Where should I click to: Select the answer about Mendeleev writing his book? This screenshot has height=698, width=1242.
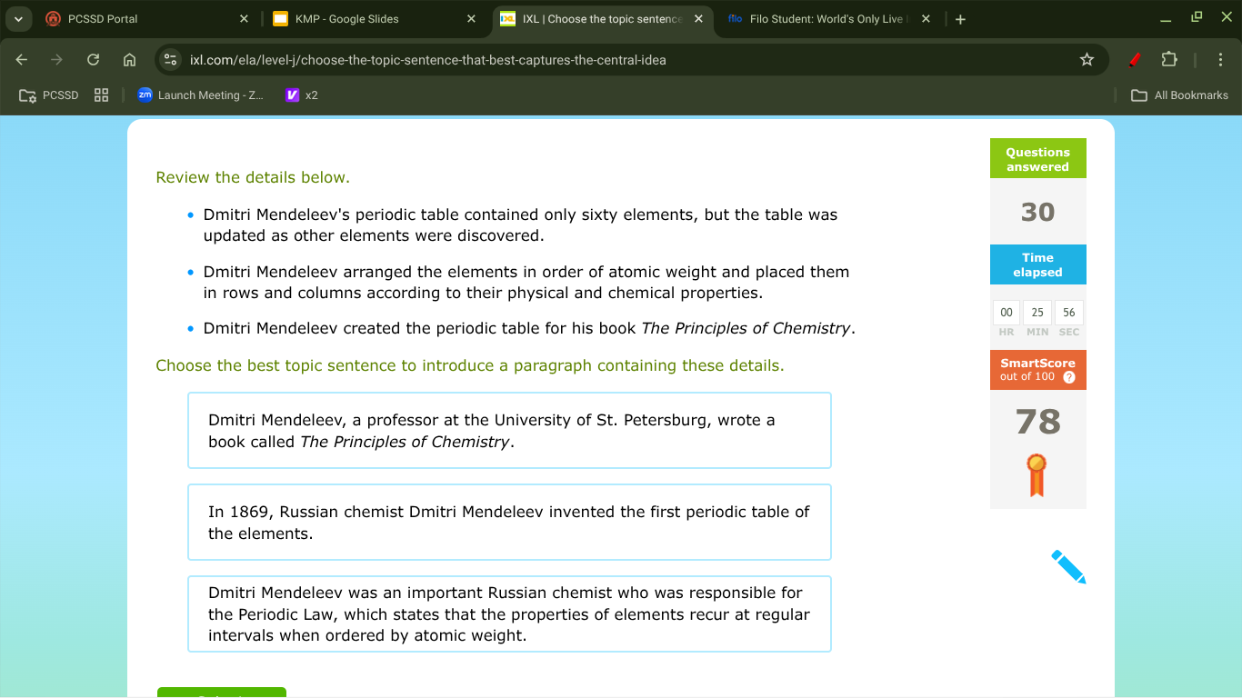click(x=509, y=430)
